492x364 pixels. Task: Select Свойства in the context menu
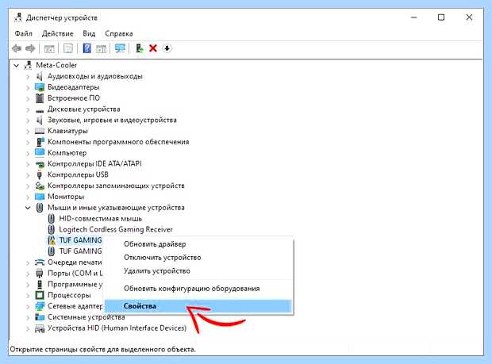click(198, 306)
